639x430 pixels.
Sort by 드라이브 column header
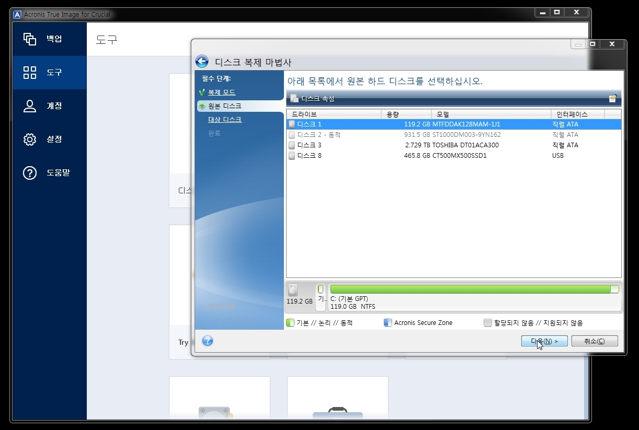[334, 114]
